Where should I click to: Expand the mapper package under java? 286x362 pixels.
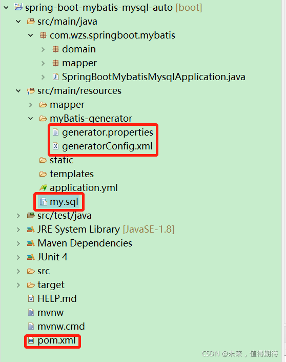click(x=43, y=63)
